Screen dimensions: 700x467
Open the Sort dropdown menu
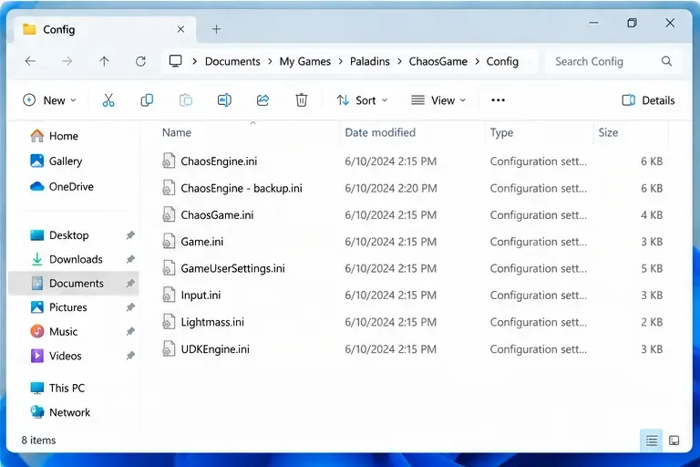tap(362, 100)
